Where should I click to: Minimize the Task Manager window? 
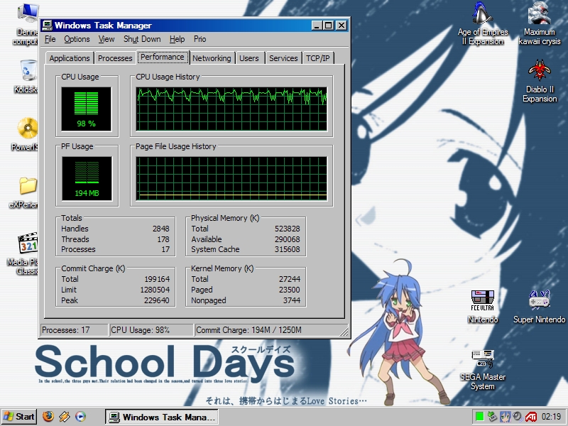317,26
